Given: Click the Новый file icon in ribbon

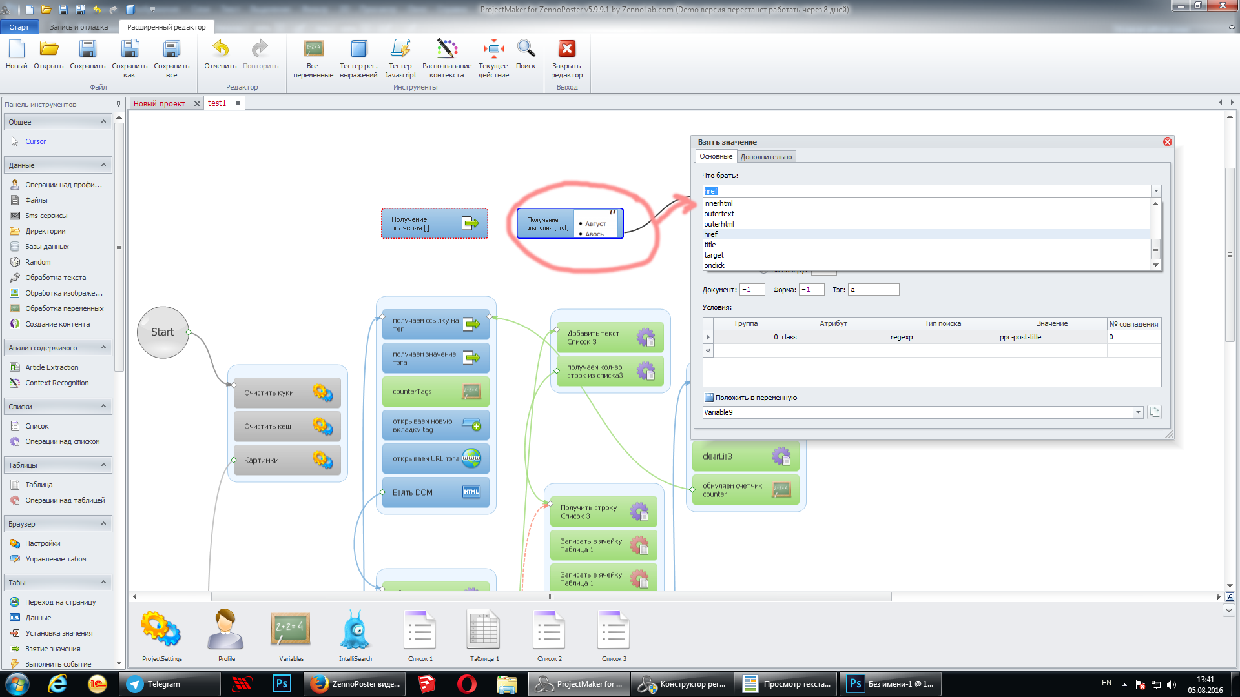Looking at the screenshot, I should point(17,49).
